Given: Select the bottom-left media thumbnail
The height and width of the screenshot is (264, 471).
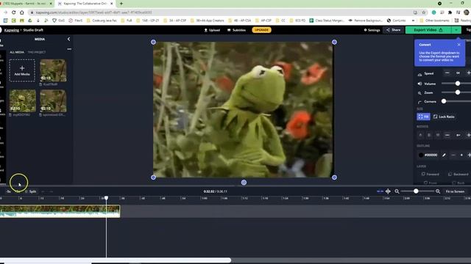Looking at the screenshot, I should point(23,101).
